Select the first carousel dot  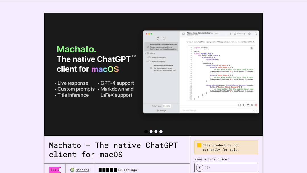(x=146, y=132)
